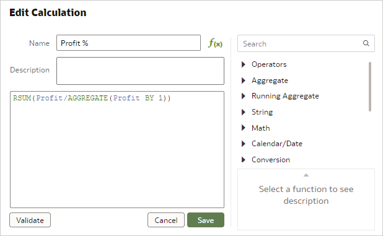Expand the Aggregate category
Image resolution: width=383 pixels, height=236 pixels.
click(244, 81)
